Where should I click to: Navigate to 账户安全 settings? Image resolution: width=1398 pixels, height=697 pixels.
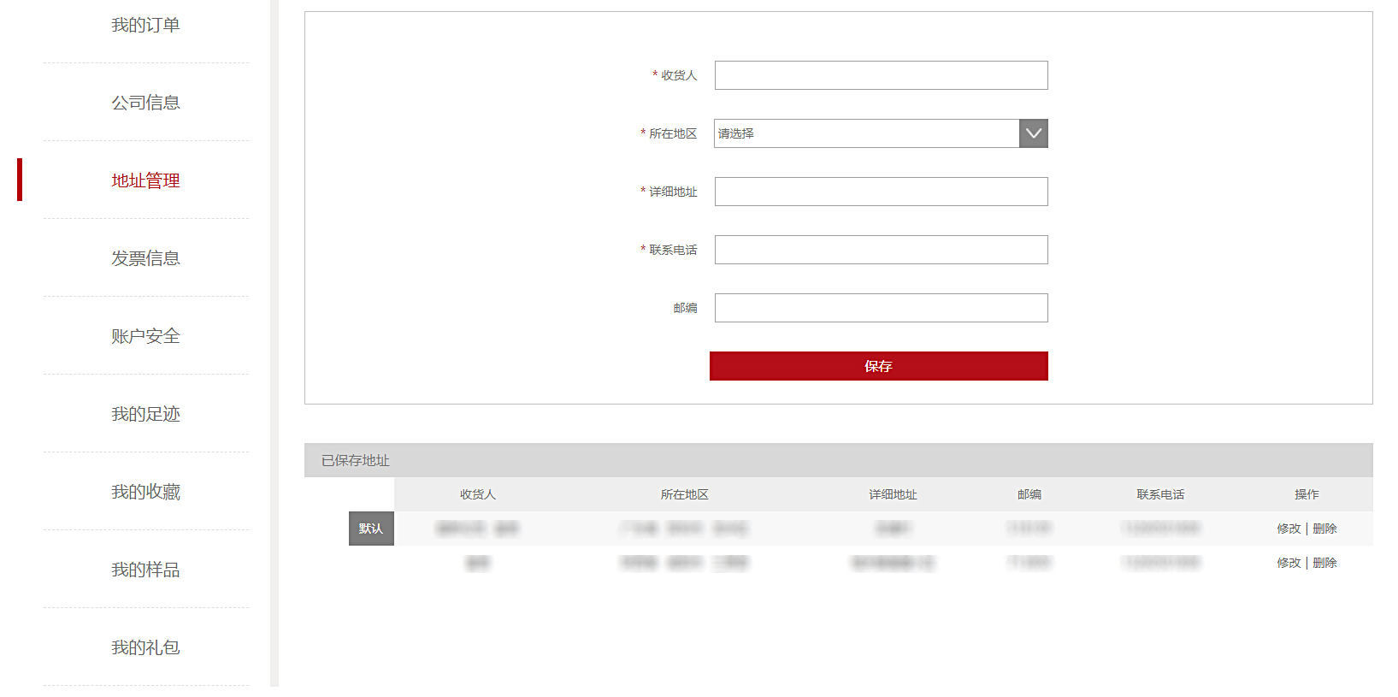[145, 336]
